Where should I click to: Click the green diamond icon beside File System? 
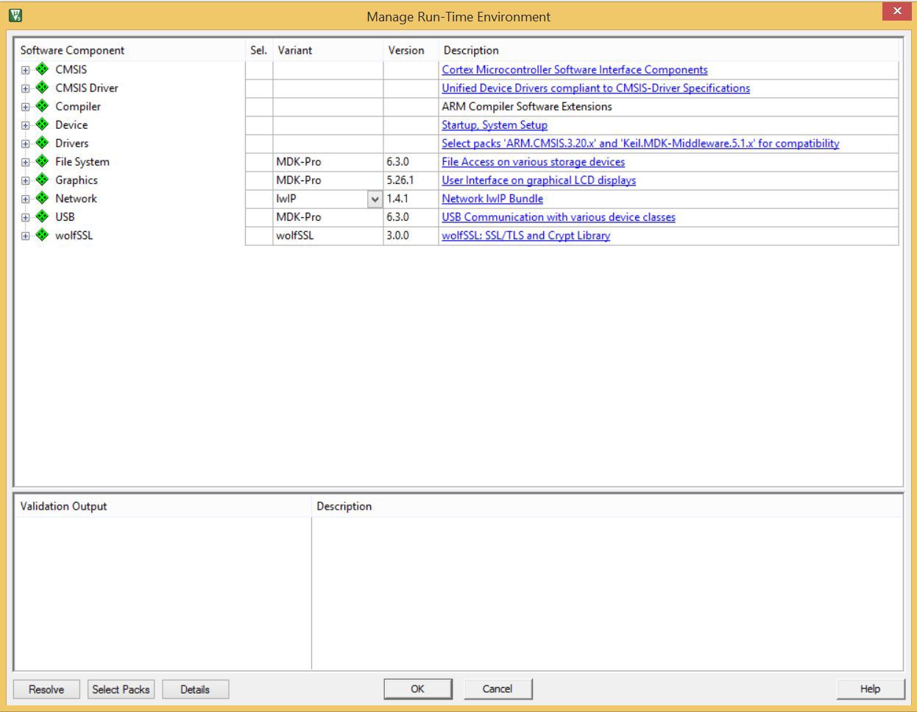coord(42,161)
